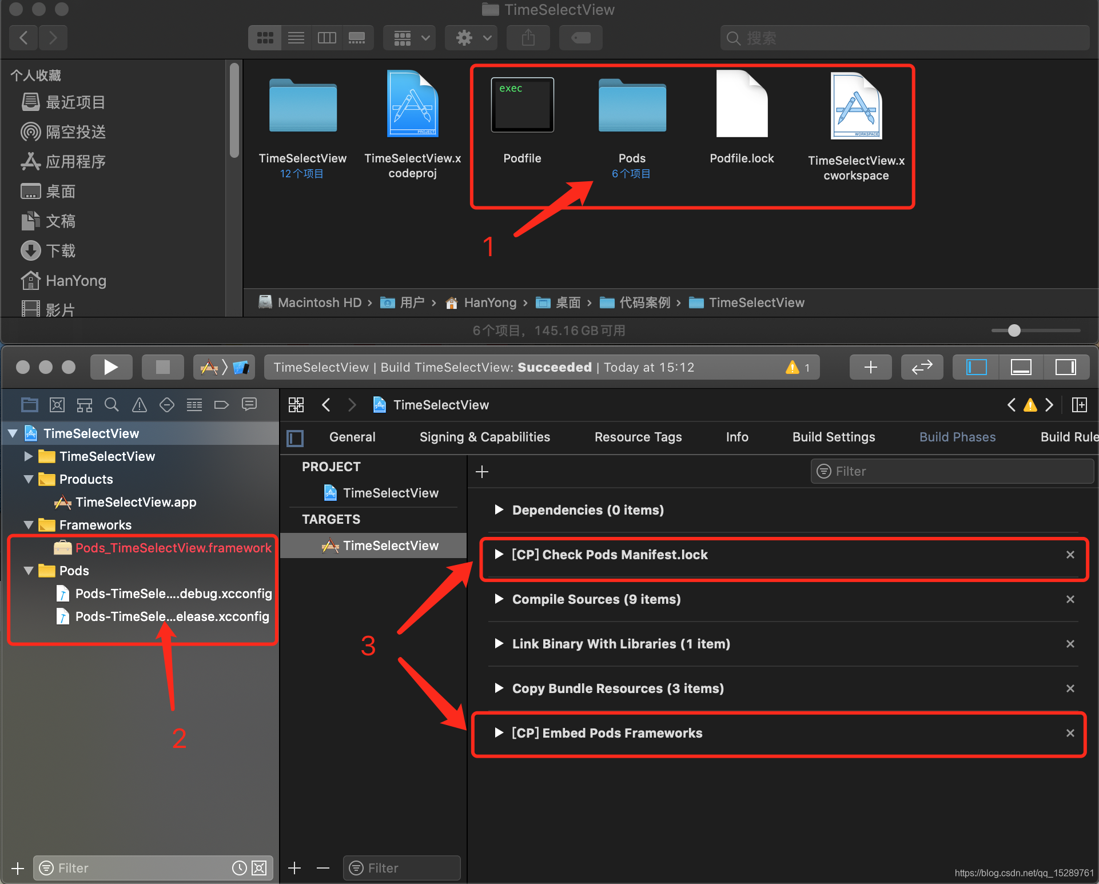This screenshot has height=884, width=1099.
Task: Open the Signing & Capabilities tab
Action: click(x=484, y=437)
